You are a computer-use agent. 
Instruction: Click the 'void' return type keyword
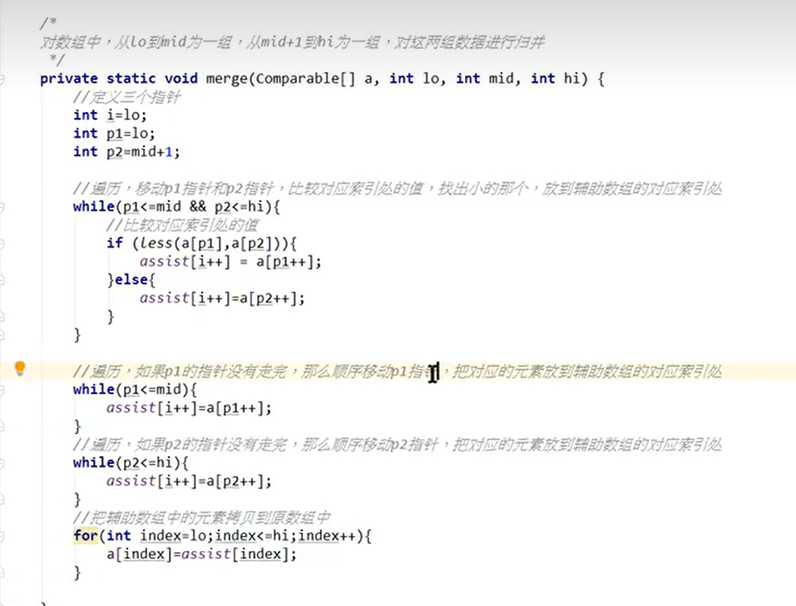point(180,79)
